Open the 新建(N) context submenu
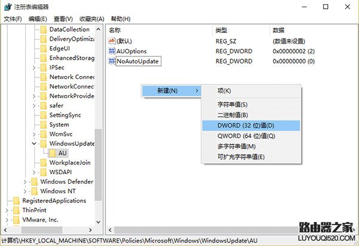 [171, 91]
